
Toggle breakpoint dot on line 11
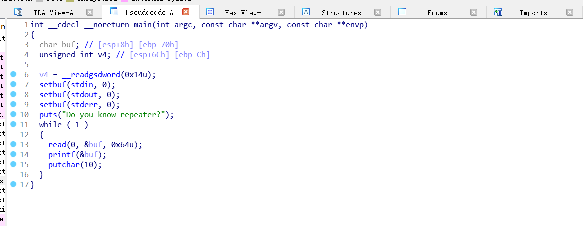pos(14,124)
